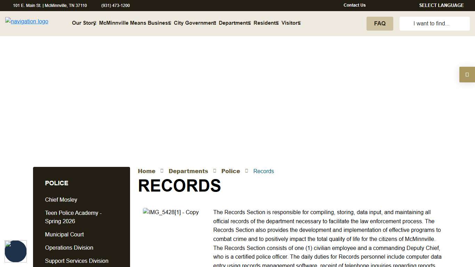
Task: Visit the Support Services Division page
Action: click(x=77, y=261)
